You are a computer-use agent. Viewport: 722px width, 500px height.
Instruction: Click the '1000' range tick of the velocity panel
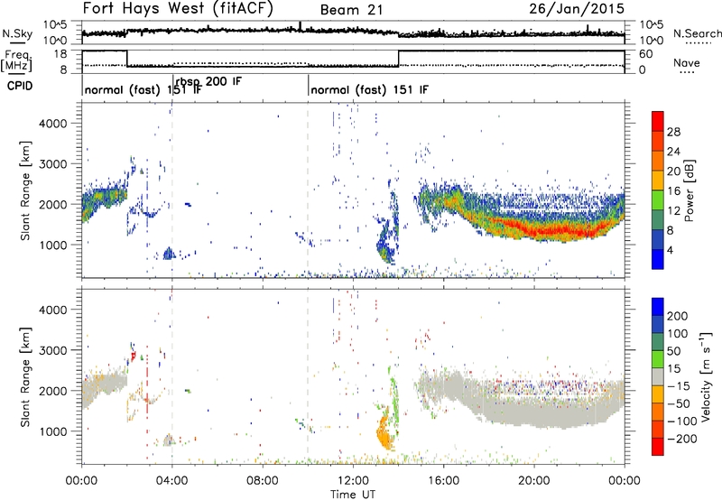coord(52,431)
